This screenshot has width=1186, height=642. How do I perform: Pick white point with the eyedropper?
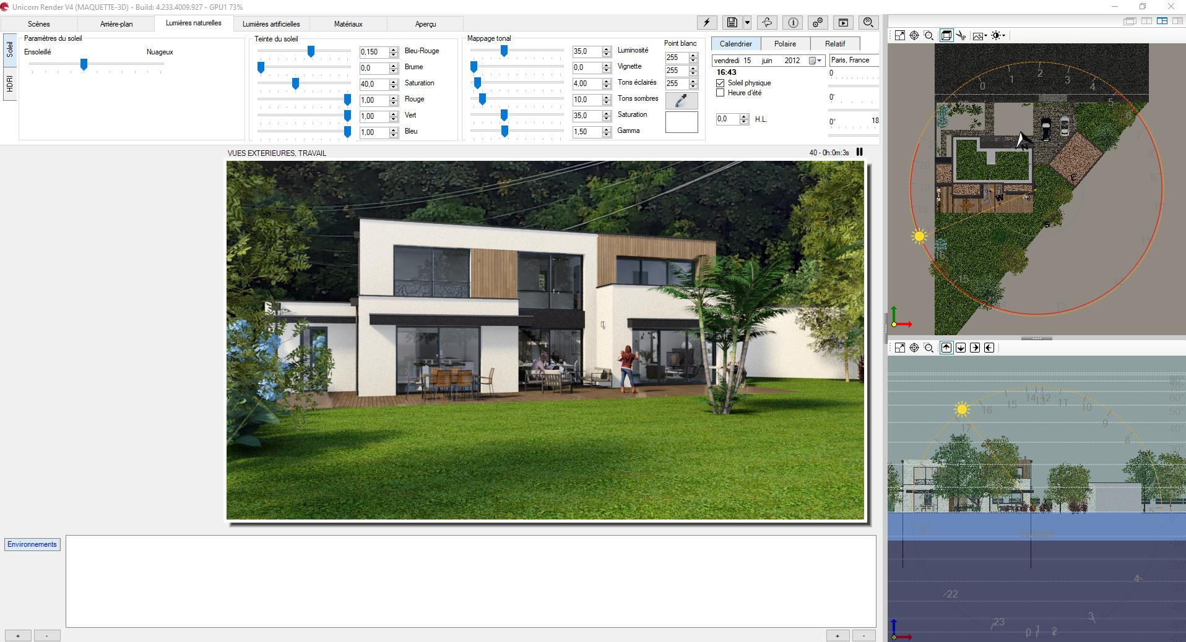click(682, 100)
